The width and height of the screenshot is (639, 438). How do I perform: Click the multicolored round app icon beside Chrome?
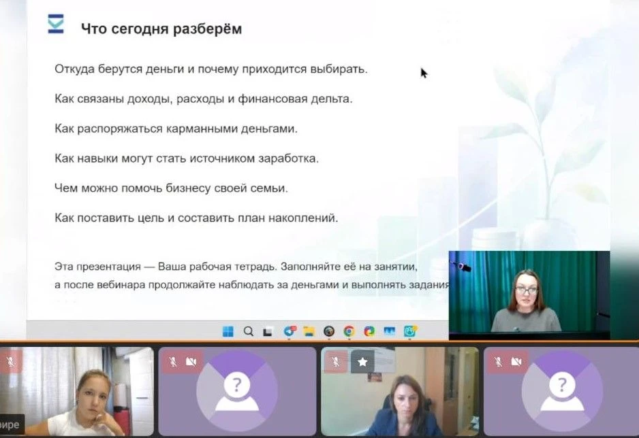point(369,331)
